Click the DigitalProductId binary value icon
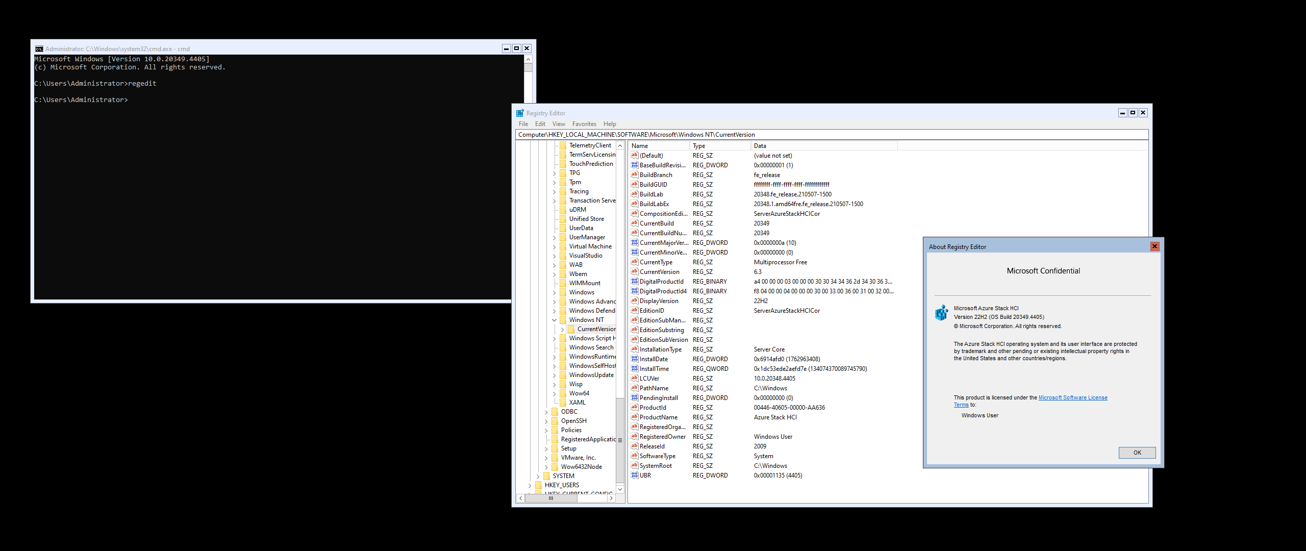The width and height of the screenshot is (1306, 551). 634,281
